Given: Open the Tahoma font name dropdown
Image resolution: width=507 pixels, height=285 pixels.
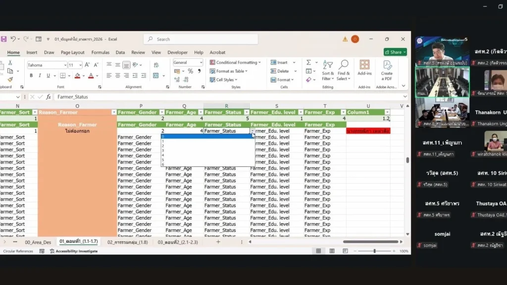Looking at the screenshot, I should pos(64,65).
